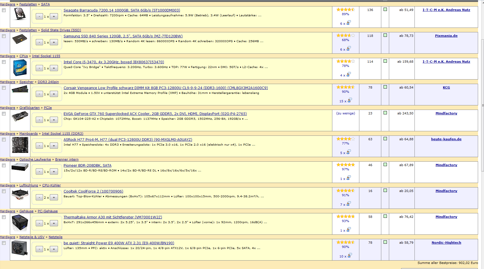Check the box beside offer count 58 for Thermaltake

point(385,216)
